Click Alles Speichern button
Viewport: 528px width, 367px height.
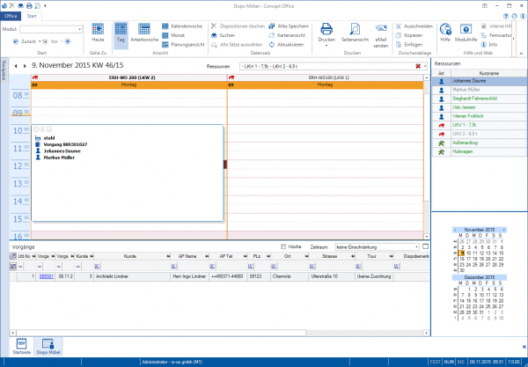click(284, 26)
